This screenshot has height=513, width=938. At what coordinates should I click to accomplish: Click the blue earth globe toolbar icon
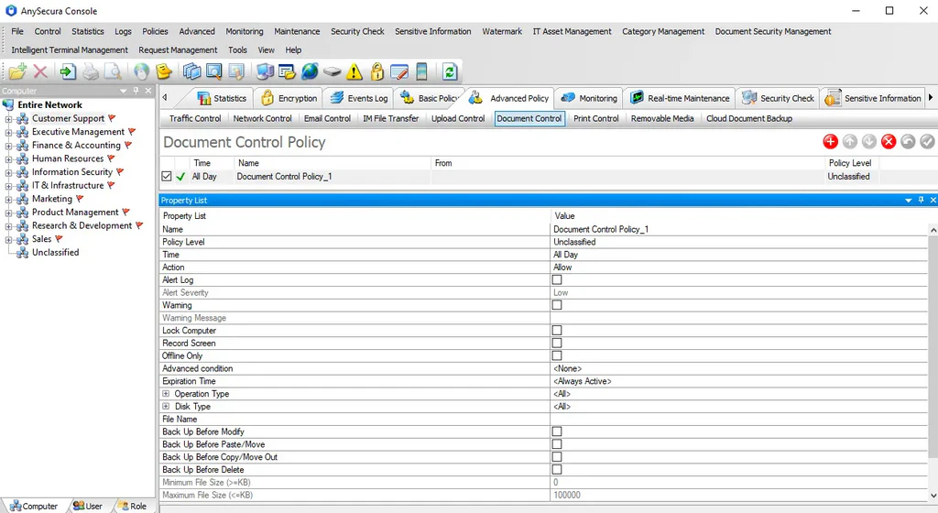(x=310, y=71)
